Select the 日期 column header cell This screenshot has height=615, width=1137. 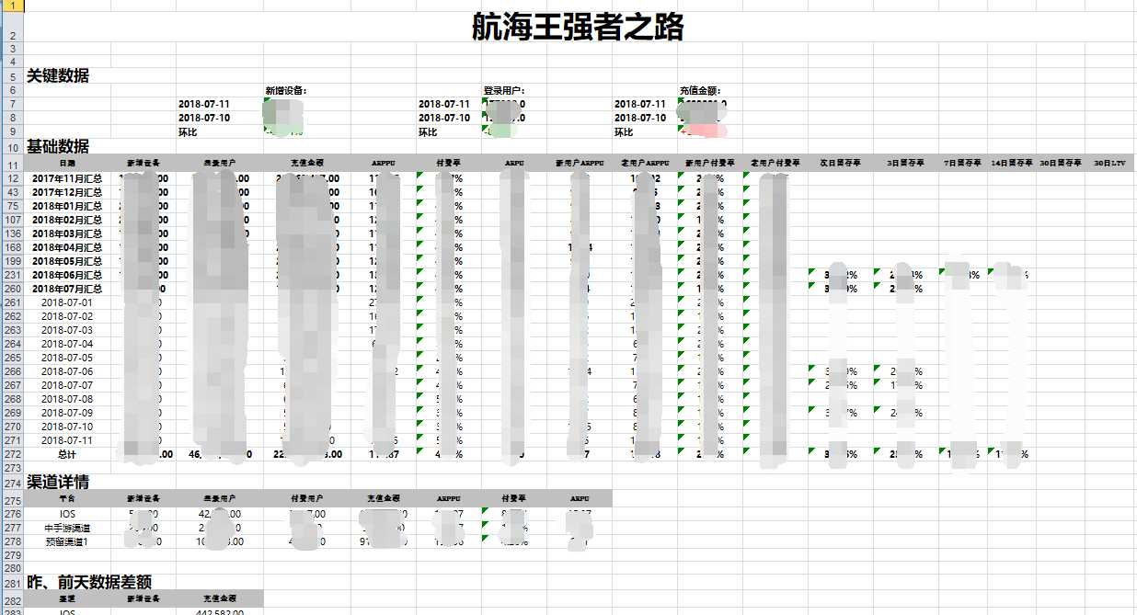(x=67, y=164)
